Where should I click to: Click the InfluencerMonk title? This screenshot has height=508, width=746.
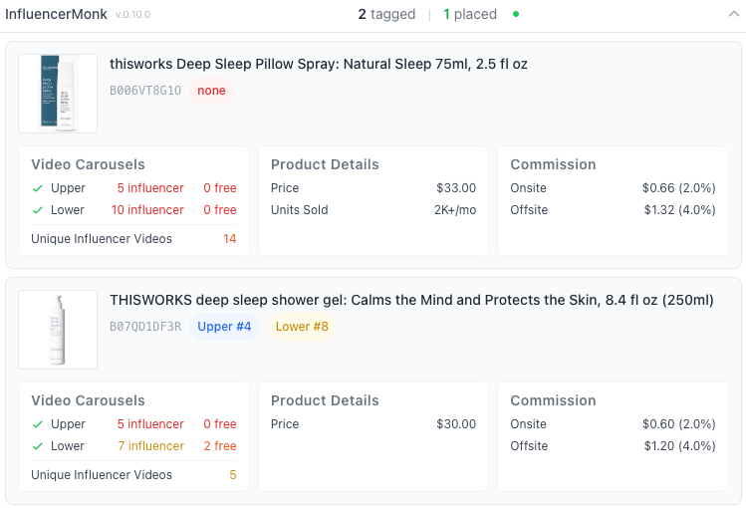point(56,14)
